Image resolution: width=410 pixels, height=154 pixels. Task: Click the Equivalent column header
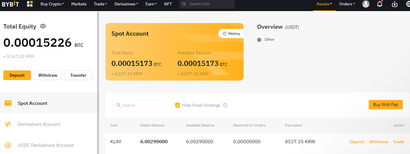point(293,125)
